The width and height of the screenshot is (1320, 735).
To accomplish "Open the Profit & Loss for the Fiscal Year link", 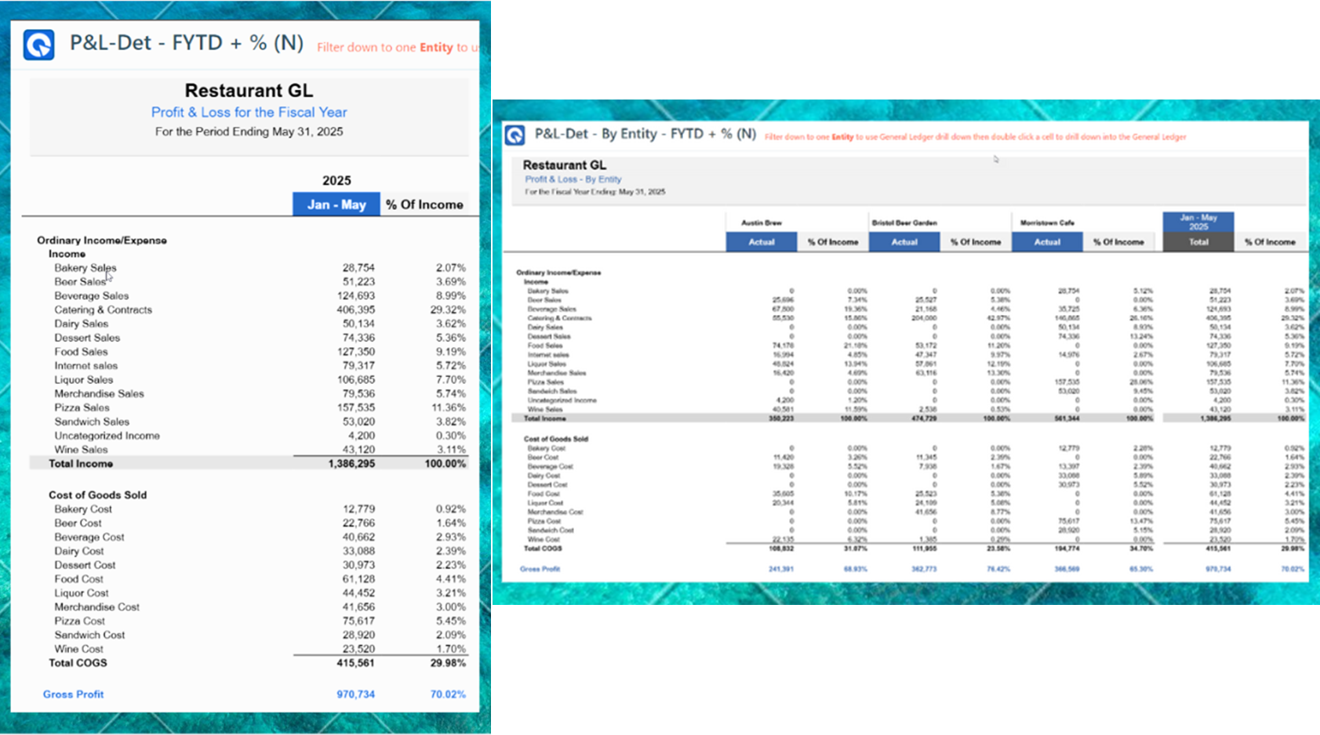I will click(x=249, y=112).
